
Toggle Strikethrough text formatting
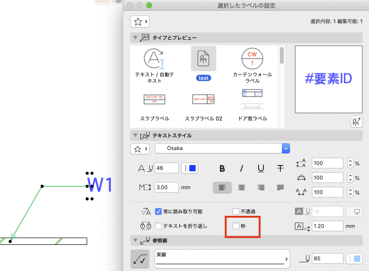pos(280,168)
